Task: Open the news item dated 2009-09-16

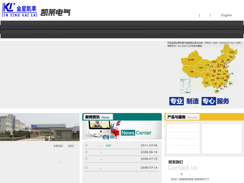Action: (x=101, y=152)
